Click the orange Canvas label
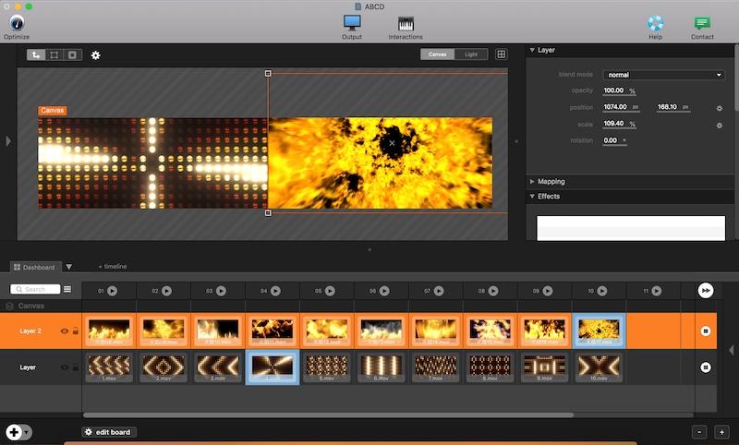Screen dimensions: 739x445 coord(53,110)
